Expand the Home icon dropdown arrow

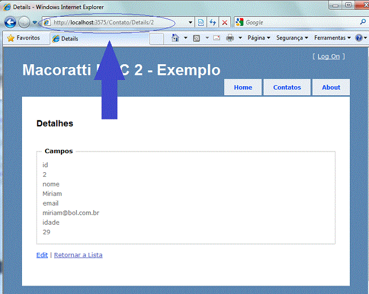(x=186, y=38)
